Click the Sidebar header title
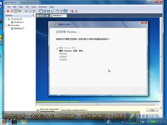 [9, 15]
